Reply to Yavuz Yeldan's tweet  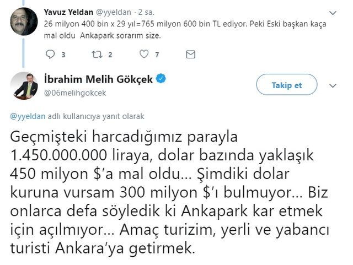tap(50, 55)
